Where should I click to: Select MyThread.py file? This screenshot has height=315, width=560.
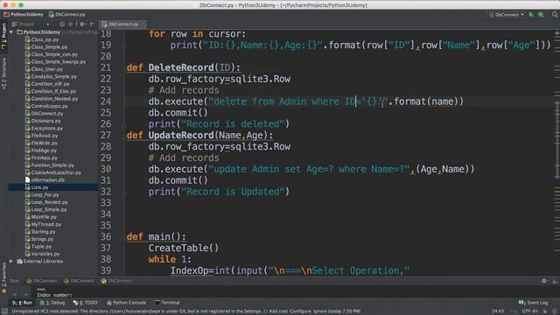pos(43,224)
